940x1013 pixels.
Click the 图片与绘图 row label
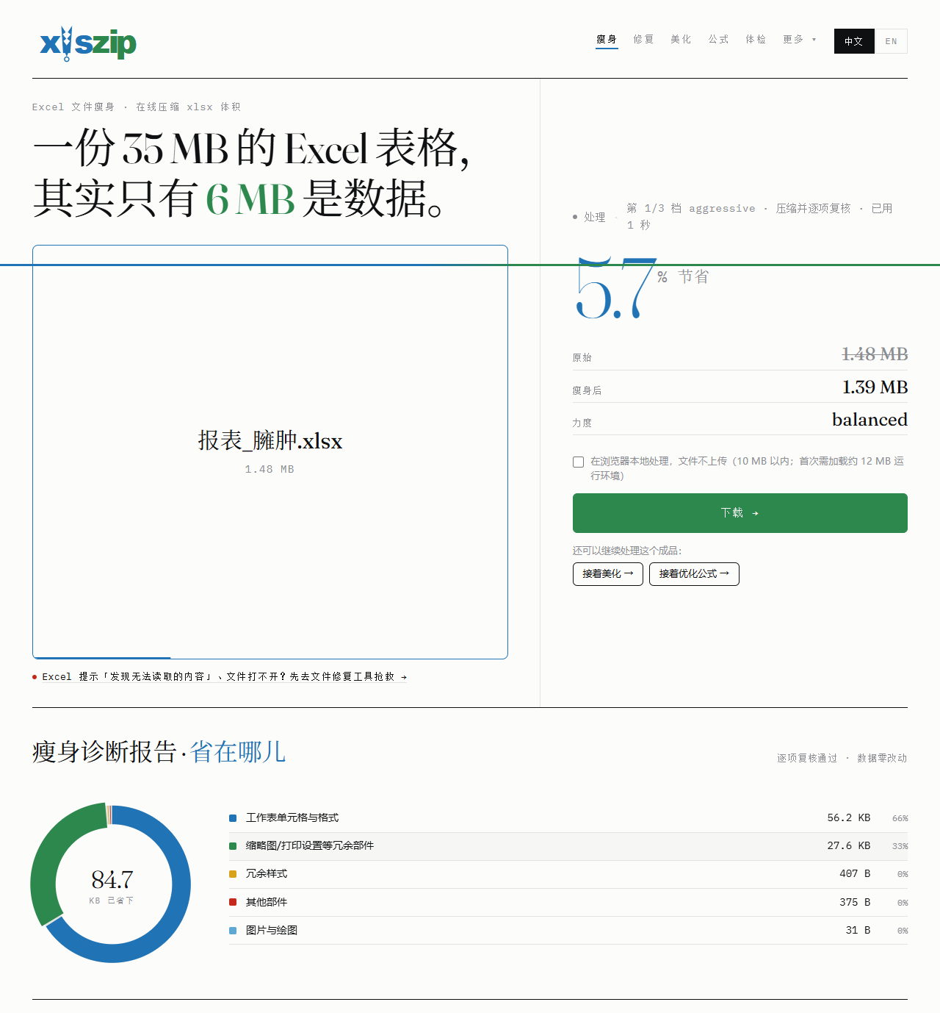[272, 931]
